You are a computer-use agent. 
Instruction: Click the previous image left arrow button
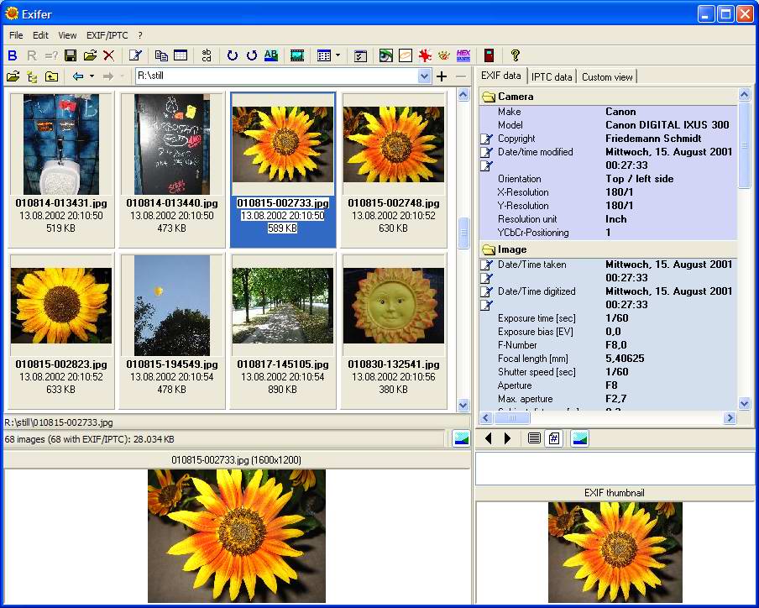489,438
